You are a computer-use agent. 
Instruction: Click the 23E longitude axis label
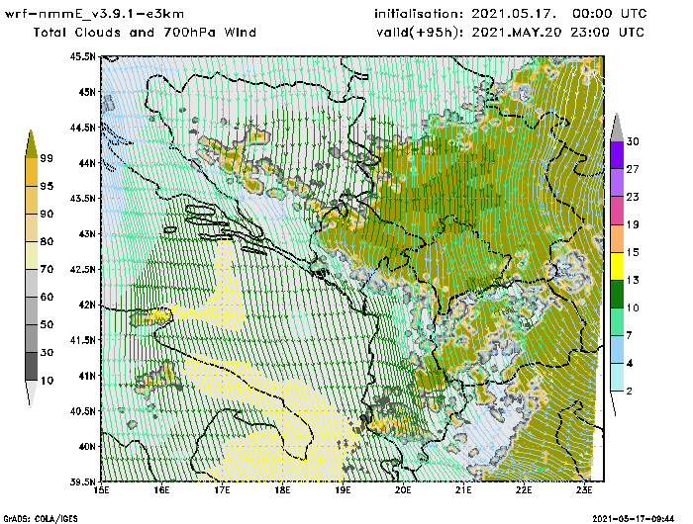click(584, 490)
